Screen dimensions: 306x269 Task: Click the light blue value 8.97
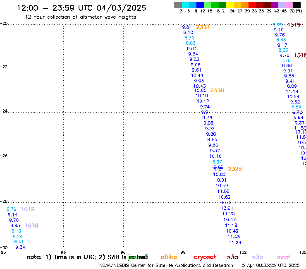(217, 162)
